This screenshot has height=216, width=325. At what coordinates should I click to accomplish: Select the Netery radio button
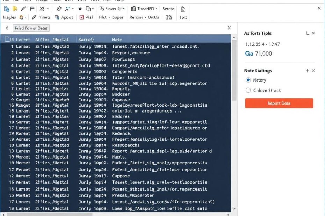(248, 80)
